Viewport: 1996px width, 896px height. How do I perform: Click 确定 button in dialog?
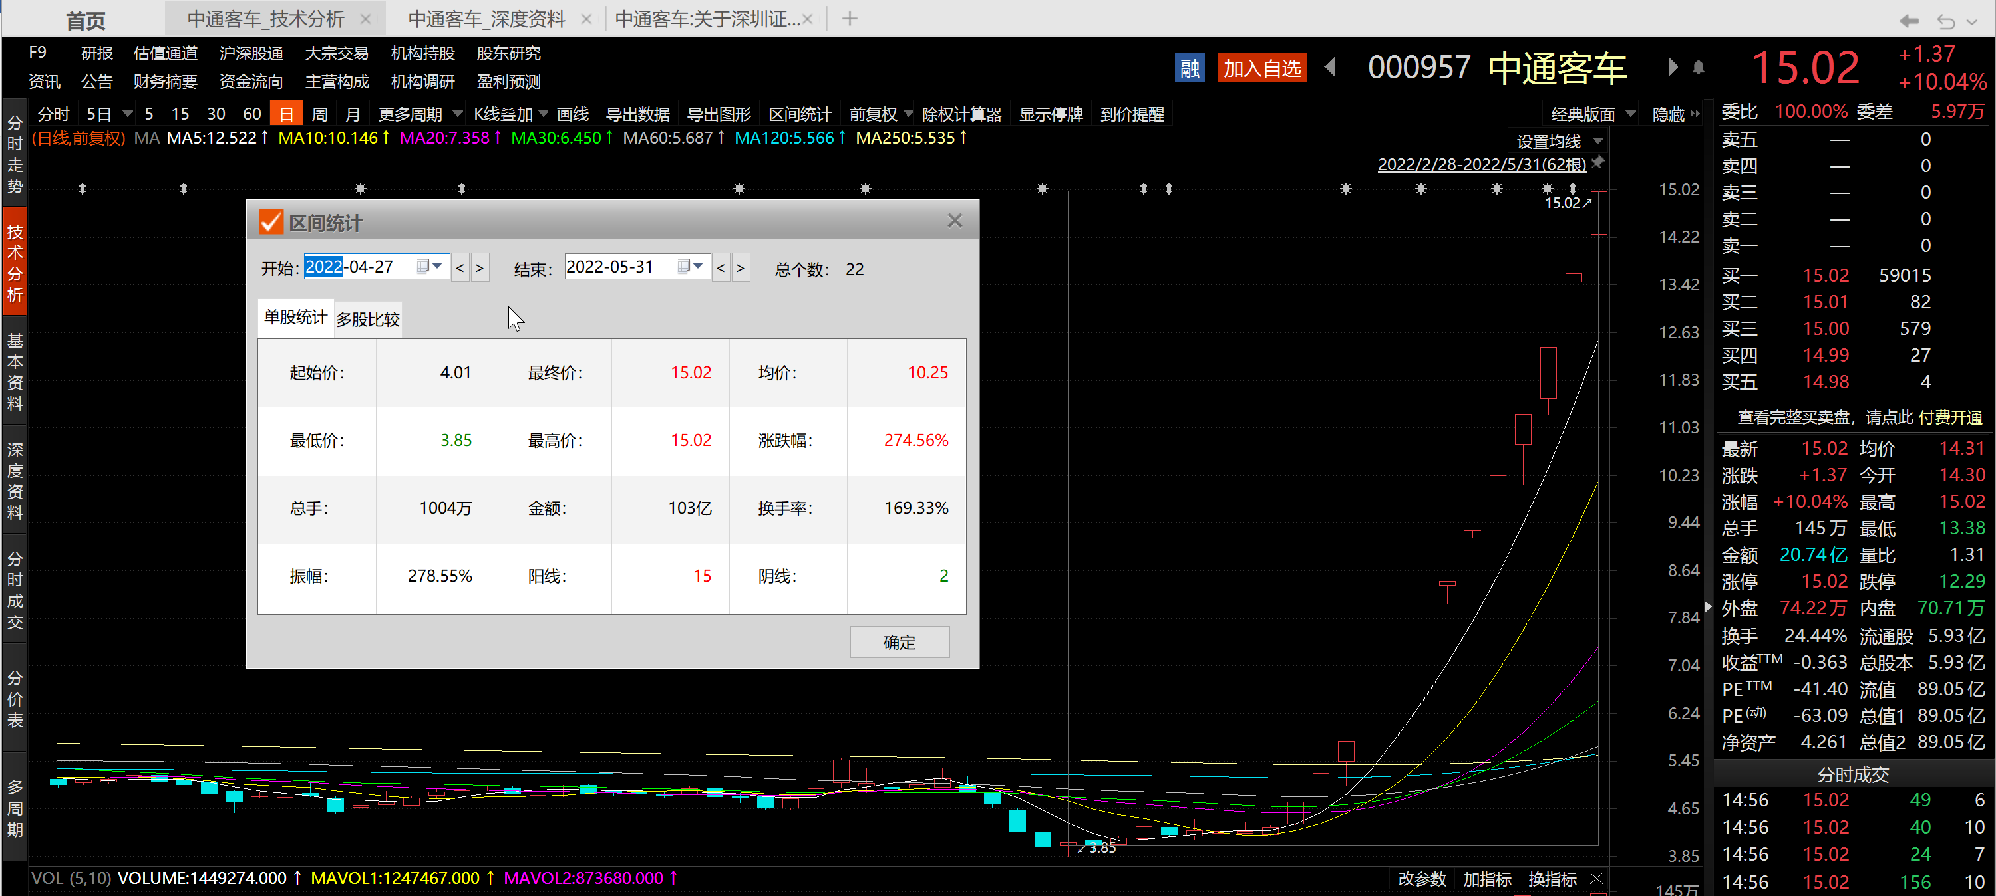coord(900,642)
